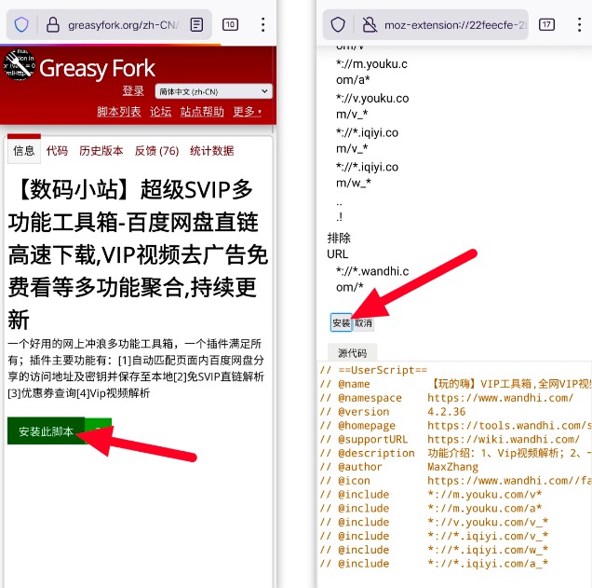Click the *://v.youku.com/v_* match entry
The width and height of the screenshot is (592, 588).
(372, 106)
